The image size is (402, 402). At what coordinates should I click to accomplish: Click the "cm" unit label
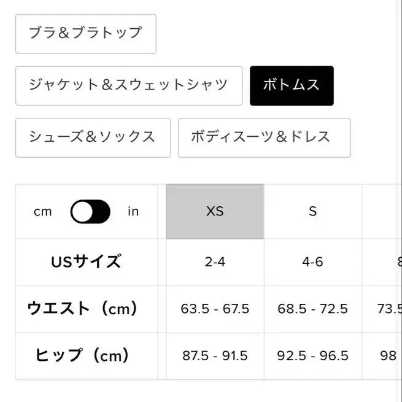click(43, 212)
